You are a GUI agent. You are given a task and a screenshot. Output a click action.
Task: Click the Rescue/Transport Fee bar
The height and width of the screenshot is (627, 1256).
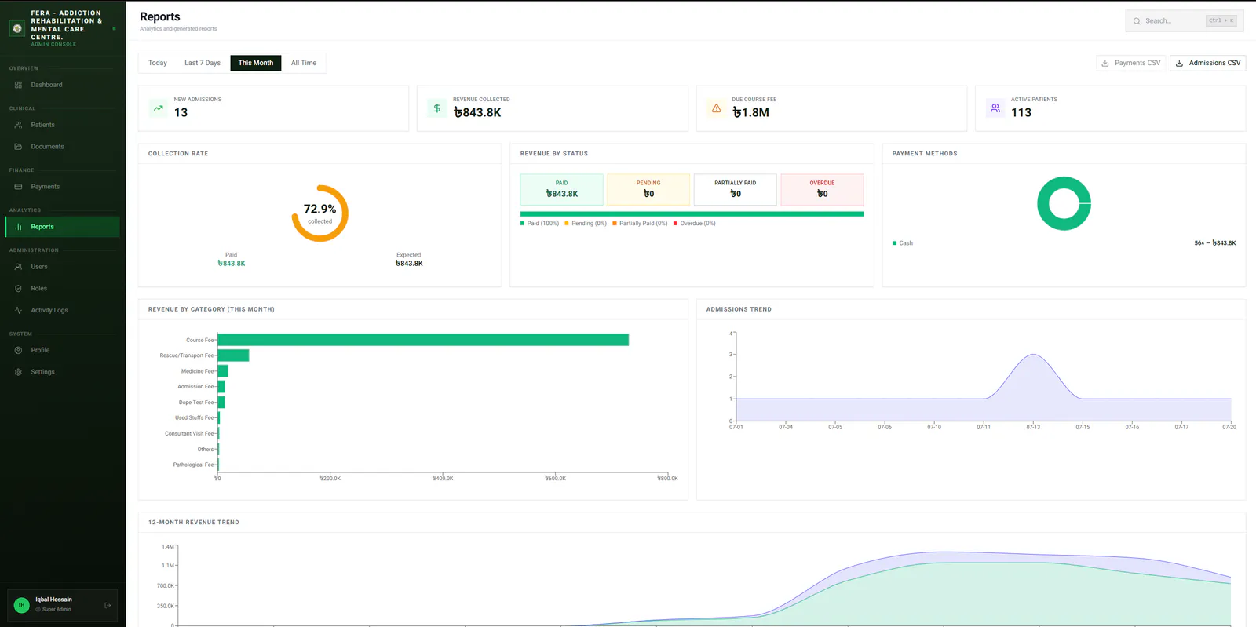pos(233,355)
